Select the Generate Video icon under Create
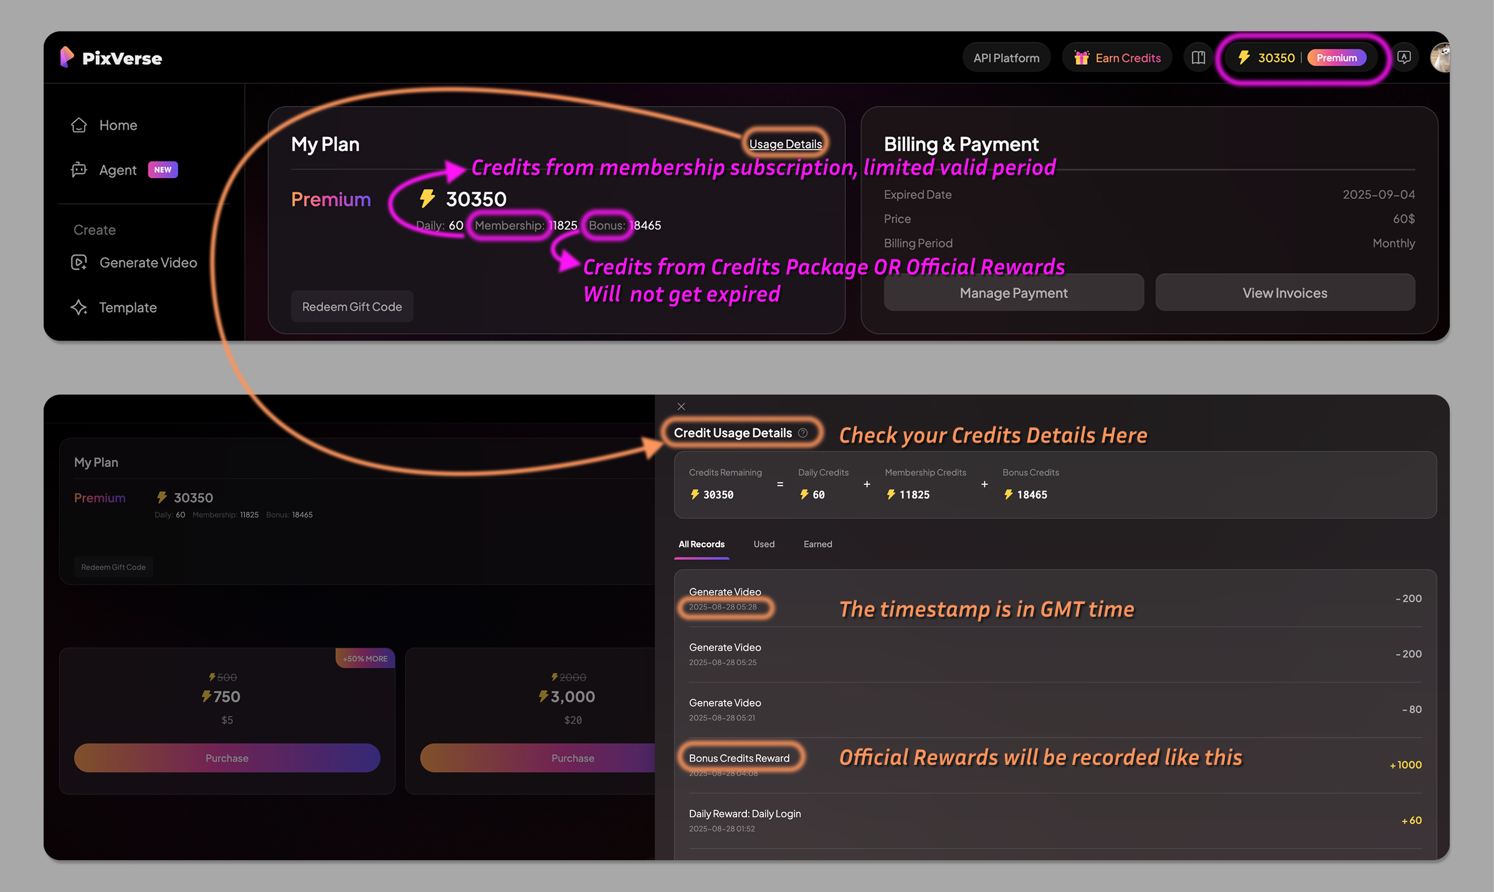This screenshot has width=1494, height=892. pos(79,262)
